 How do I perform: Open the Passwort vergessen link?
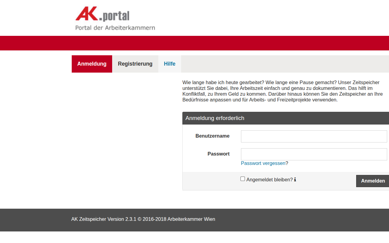[263, 163]
